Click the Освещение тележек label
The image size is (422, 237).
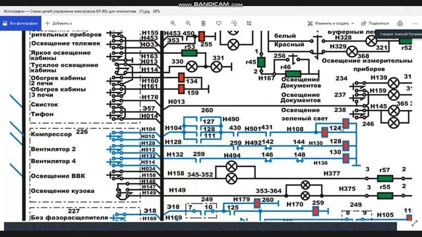(66, 43)
